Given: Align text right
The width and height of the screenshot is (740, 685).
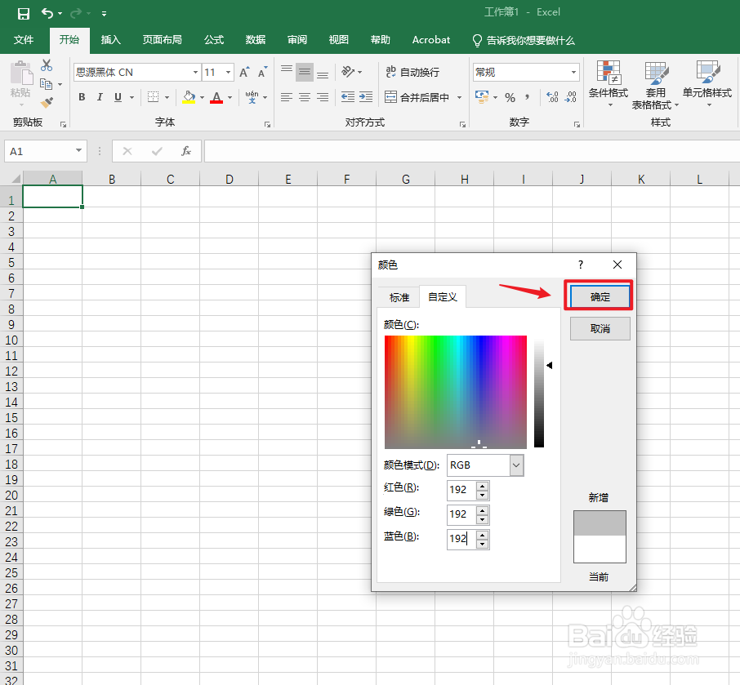Looking at the screenshot, I should click(x=323, y=97).
